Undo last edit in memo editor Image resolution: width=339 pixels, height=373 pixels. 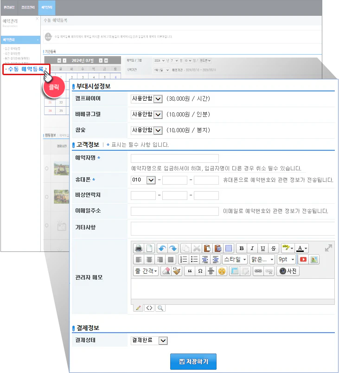point(162,248)
